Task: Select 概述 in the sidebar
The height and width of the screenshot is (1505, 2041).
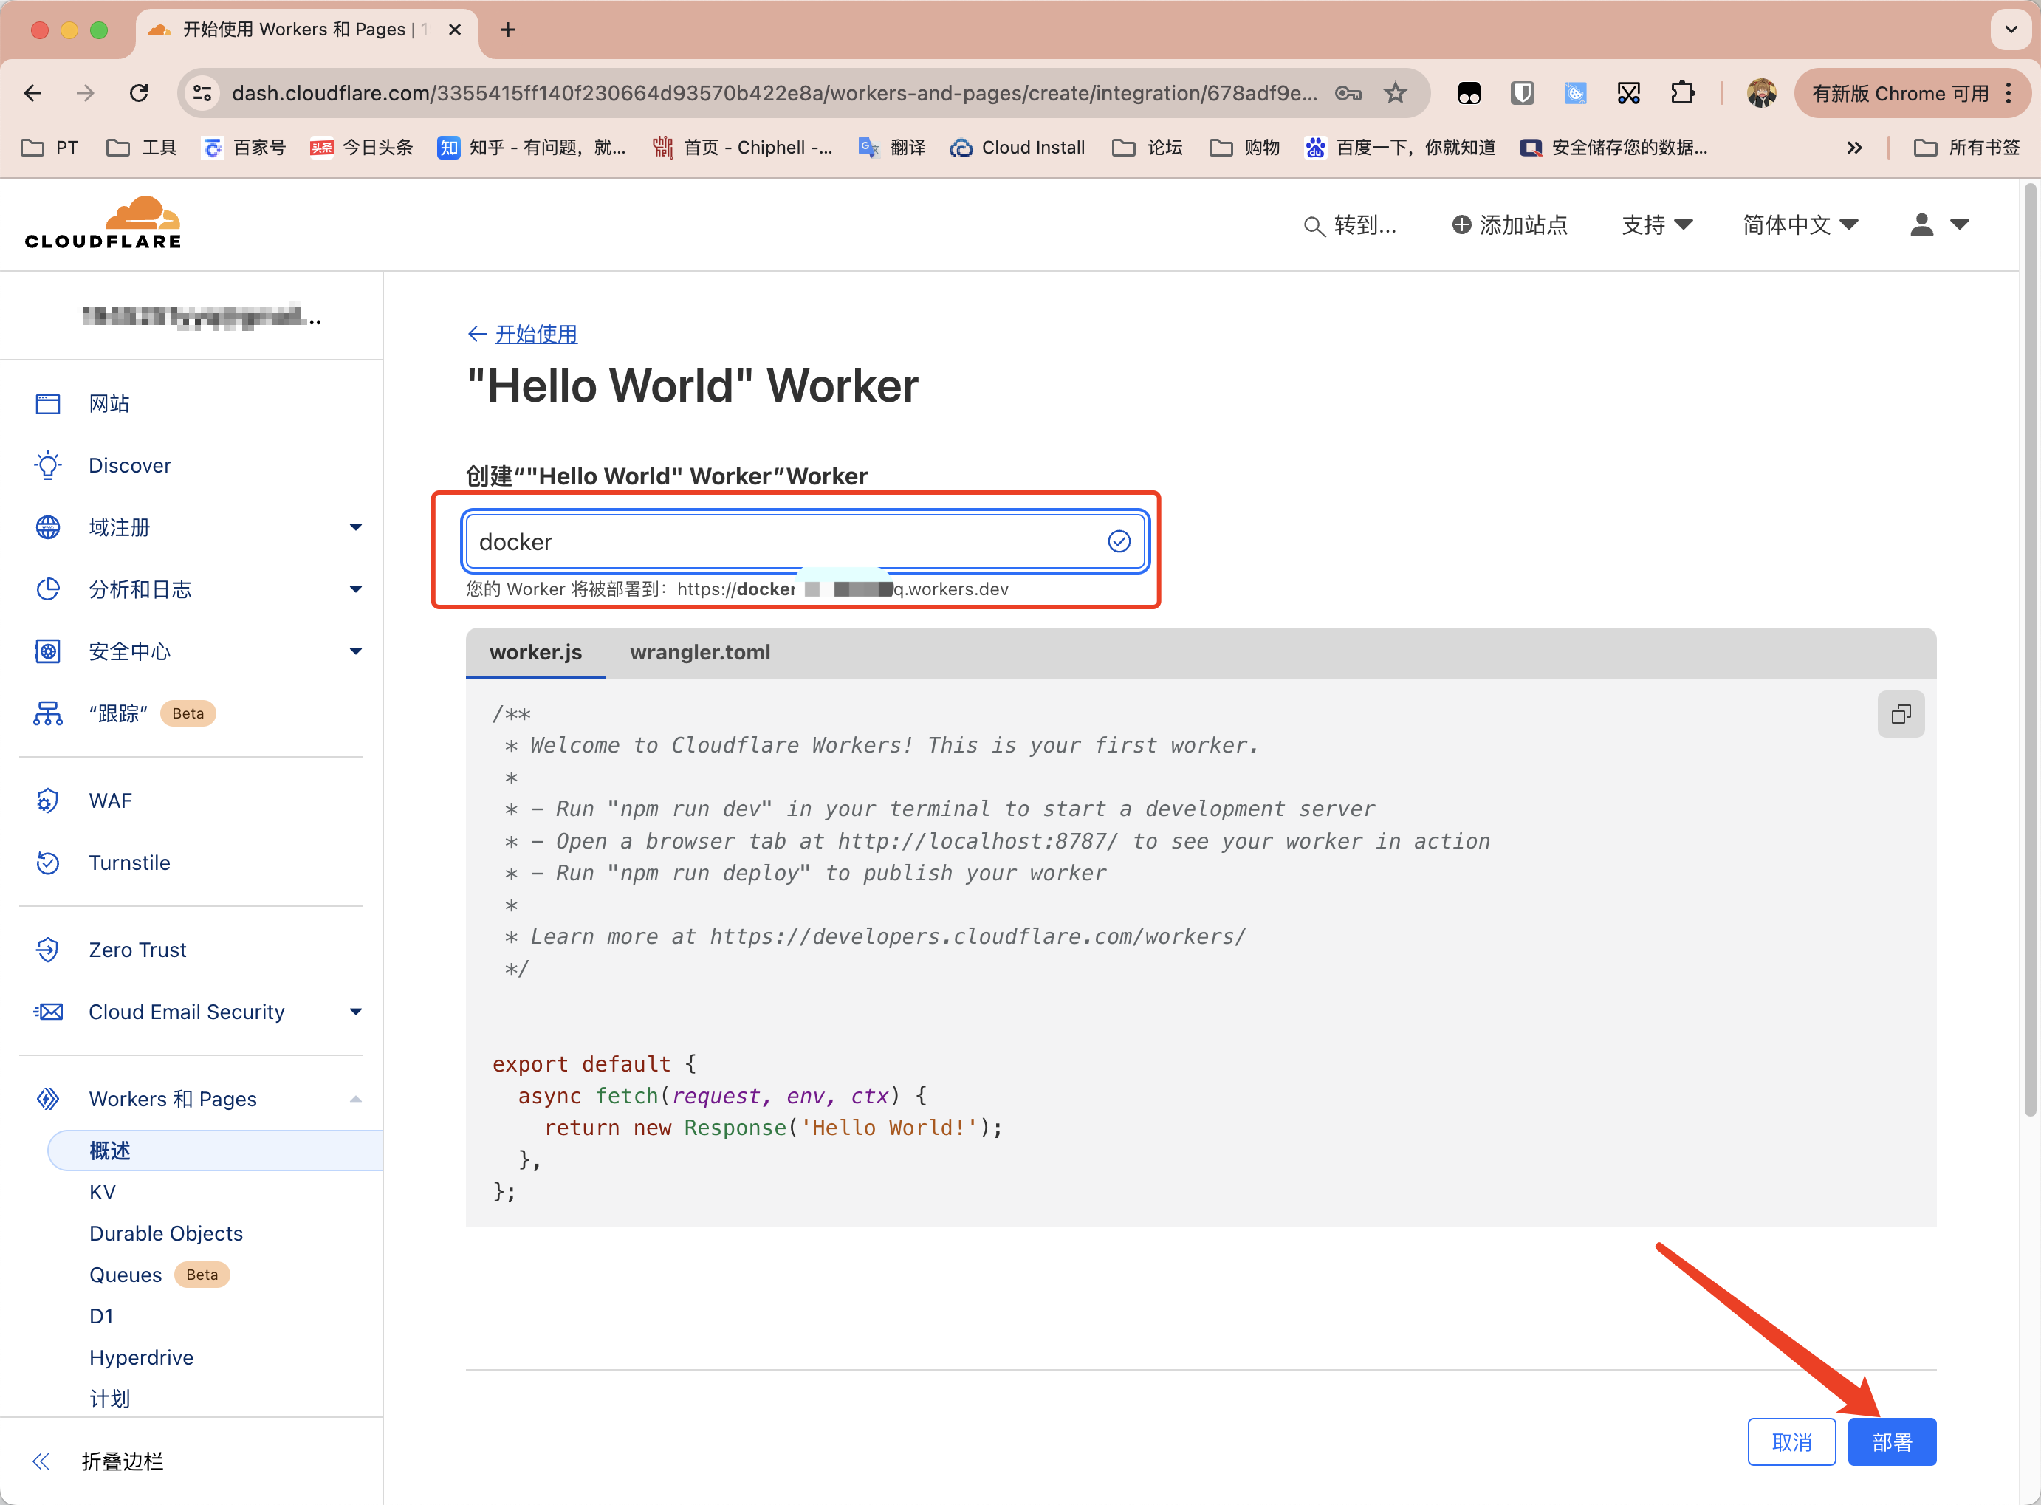Action: [x=215, y=1151]
